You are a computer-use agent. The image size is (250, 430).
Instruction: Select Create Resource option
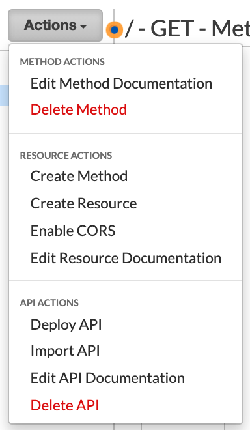coord(83,203)
